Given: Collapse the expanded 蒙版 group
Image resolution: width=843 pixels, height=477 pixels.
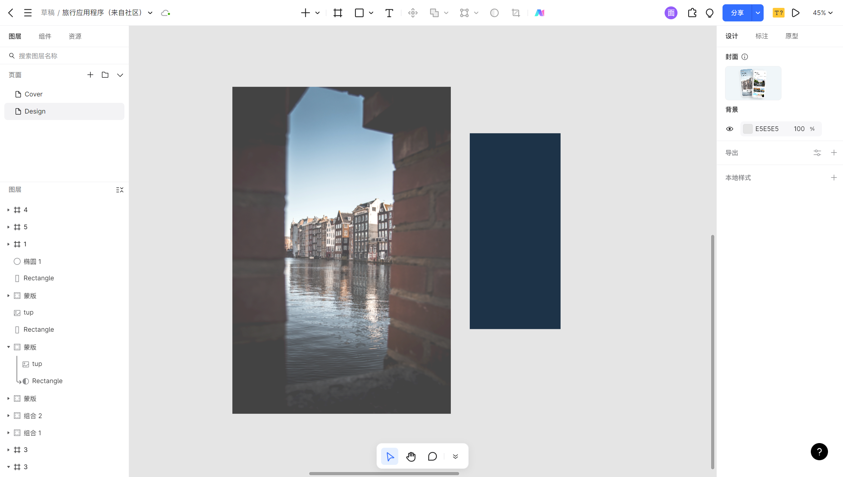Looking at the screenshot, I should tap(9, 347).
